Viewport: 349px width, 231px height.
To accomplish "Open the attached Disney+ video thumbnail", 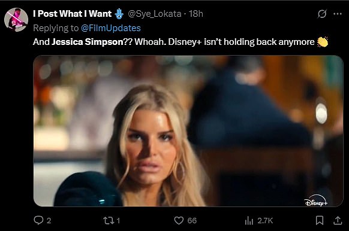I will coord(188,131).
